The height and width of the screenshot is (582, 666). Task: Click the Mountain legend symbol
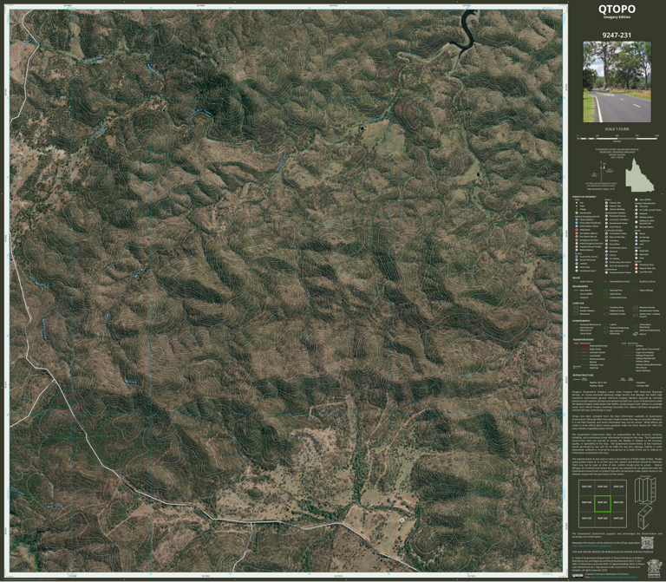637,254
